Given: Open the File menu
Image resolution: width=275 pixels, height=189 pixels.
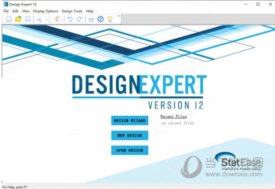Looking at the screenshot, I should point(6,11).
